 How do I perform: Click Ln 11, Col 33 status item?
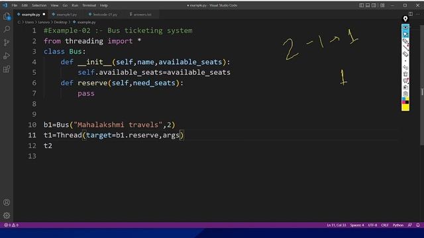337,225
